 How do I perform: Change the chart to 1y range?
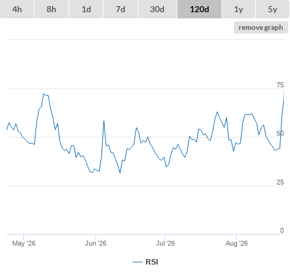(239, 9)
